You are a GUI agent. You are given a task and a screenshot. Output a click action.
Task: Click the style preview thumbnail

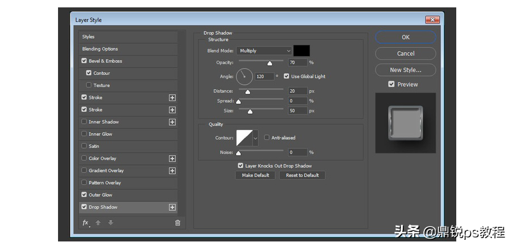[406, 123]
